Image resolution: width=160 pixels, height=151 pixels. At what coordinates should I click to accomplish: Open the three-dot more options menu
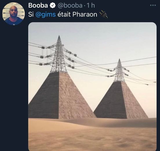pos(153,5)
